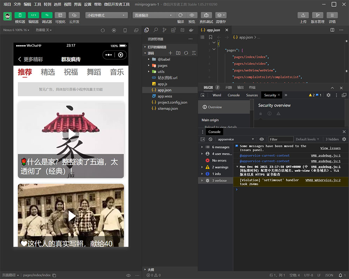
Task: Expand the pages folder in file tree
Action: 162,66
